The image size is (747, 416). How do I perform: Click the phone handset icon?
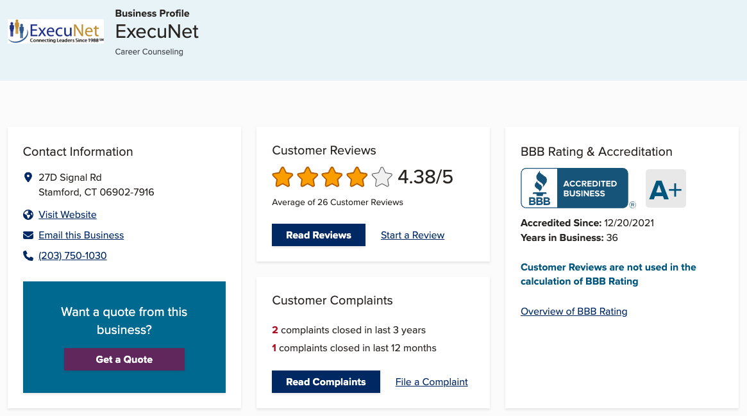(x=28, y=256)
